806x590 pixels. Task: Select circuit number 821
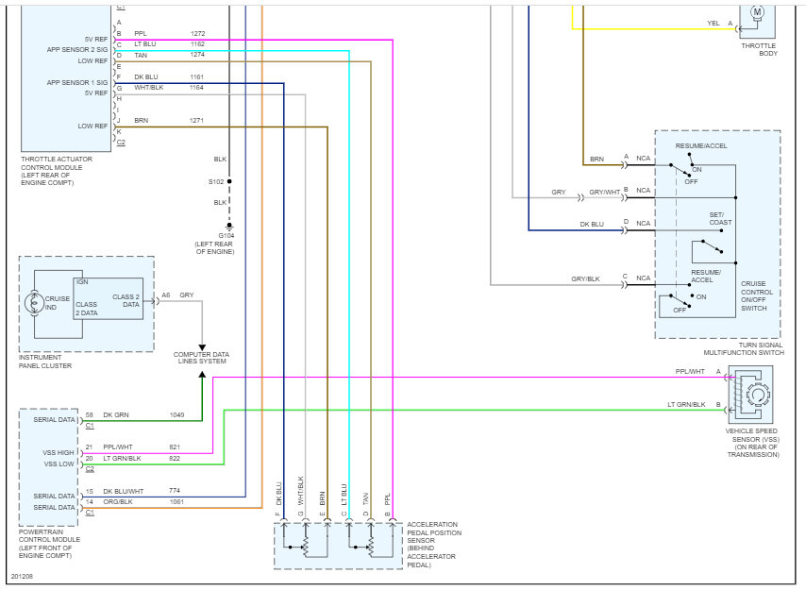[175, 447]
